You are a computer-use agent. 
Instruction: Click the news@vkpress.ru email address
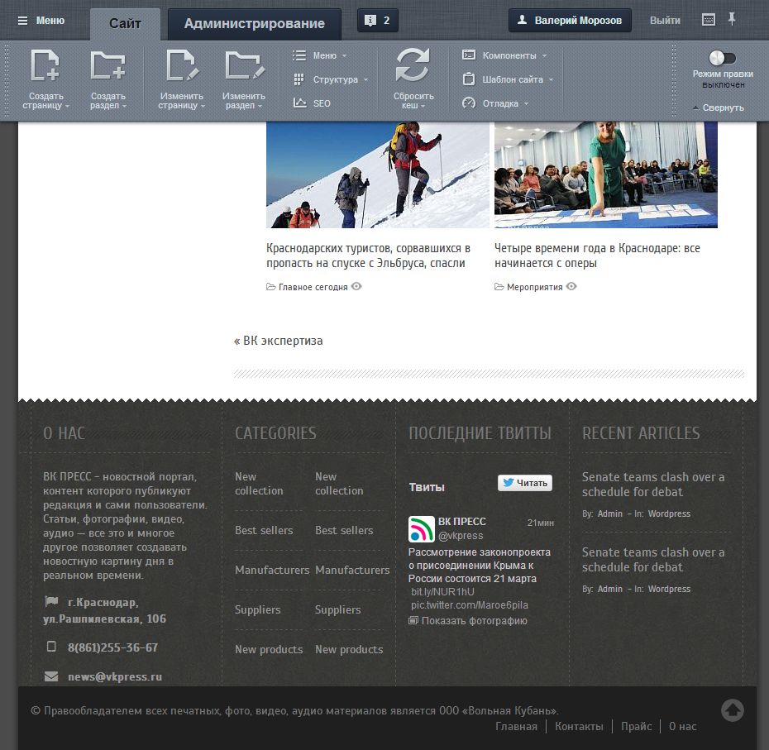[115, 676]
